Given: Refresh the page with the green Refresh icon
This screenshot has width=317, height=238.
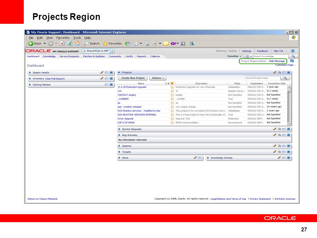Looking at the screenshot, I should tap(70, 44).
